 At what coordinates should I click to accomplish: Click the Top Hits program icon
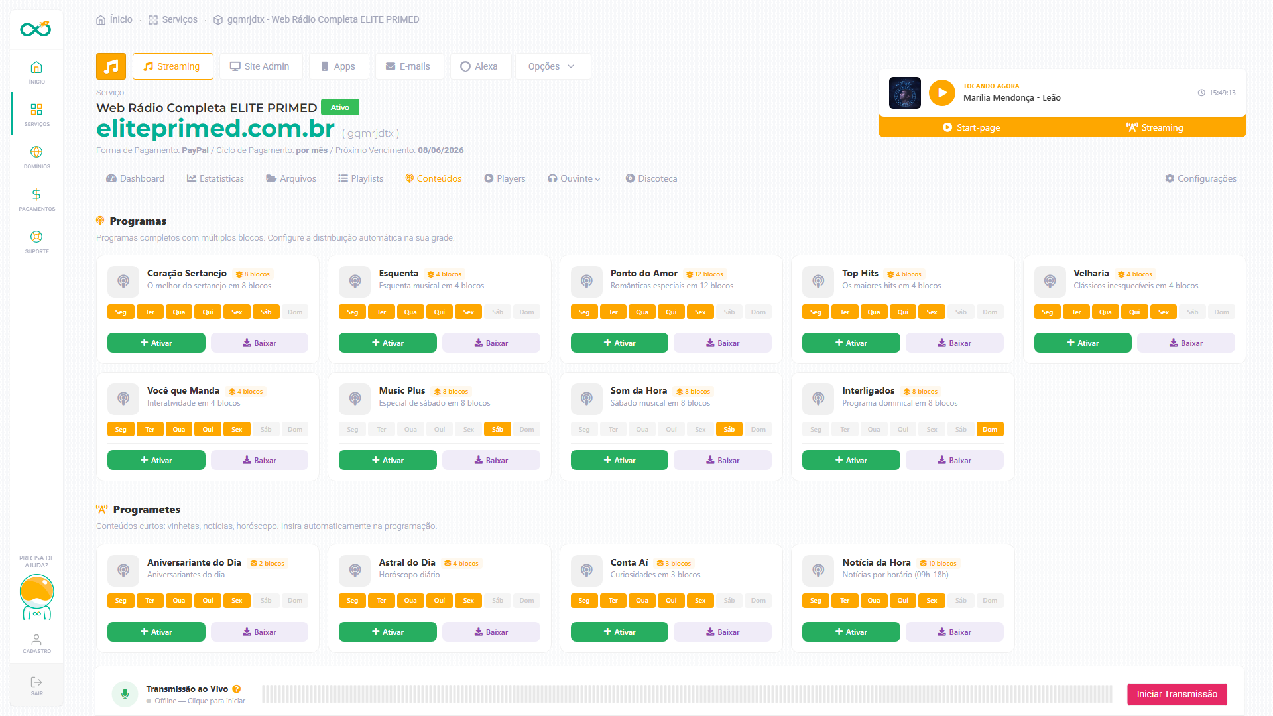818,282
